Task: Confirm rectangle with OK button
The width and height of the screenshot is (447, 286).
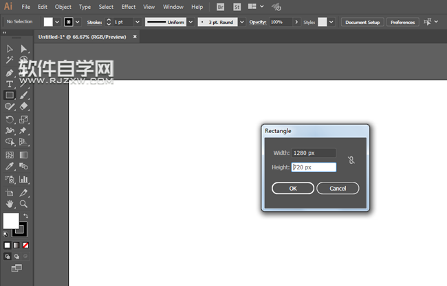Action: click(x=292, y=188)
